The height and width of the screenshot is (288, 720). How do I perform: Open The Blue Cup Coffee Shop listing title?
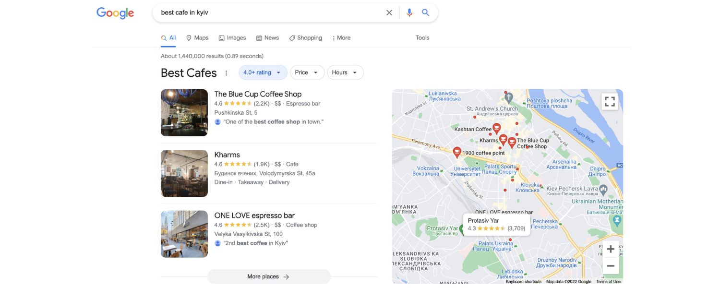[258, 94]
